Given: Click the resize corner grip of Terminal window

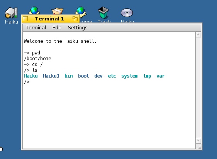Looking at the screenshot, I should [198, 146].
